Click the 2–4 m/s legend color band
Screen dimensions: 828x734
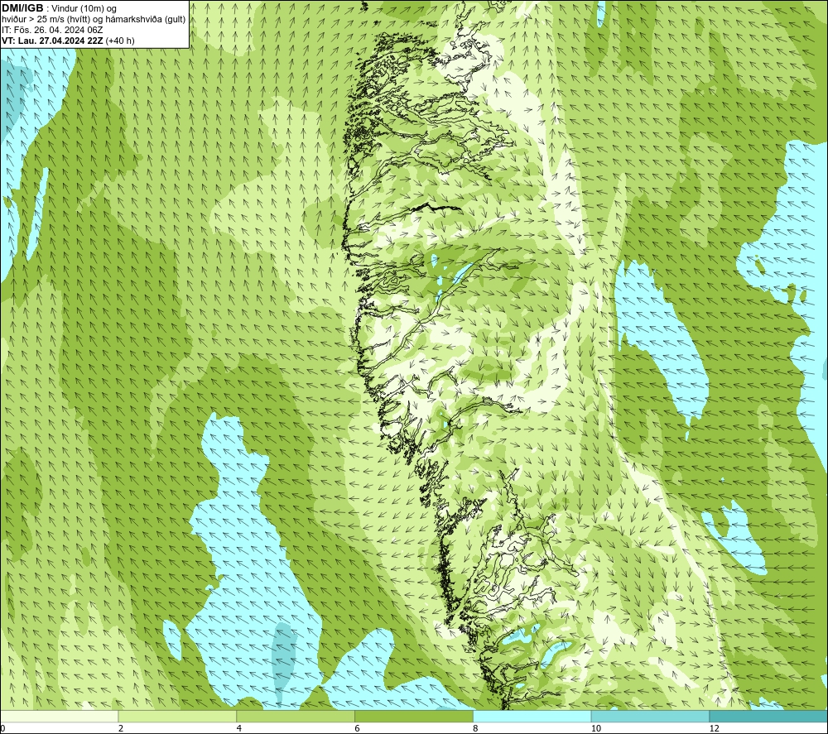(177, 716)
